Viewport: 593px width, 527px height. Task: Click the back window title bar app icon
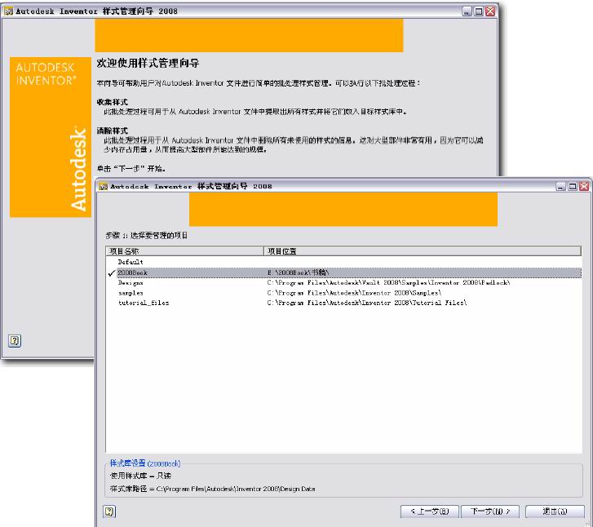pos(9,11)
